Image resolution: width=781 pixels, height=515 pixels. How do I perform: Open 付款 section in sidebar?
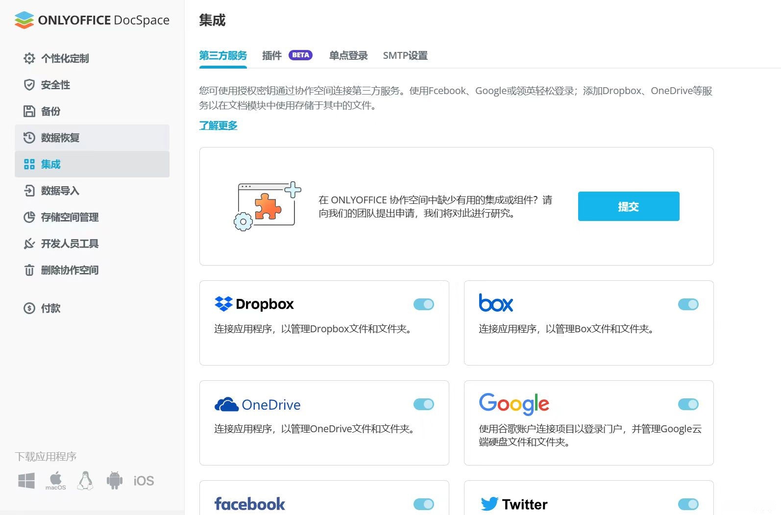[x=92, y=308]
